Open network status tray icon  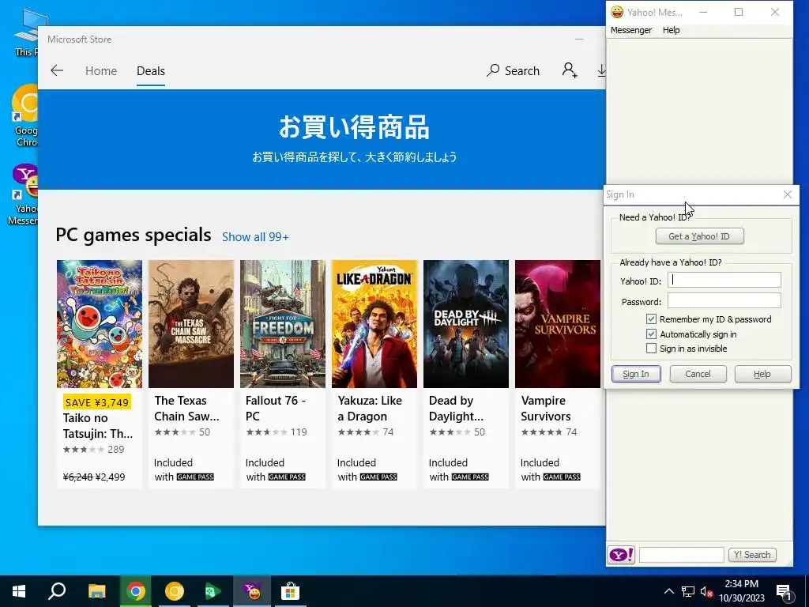tap(688, 591)
